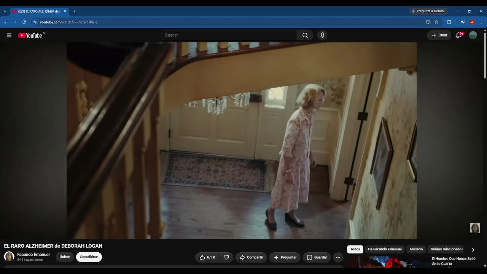
Task: Dislike the video with thumbs down
Action: 226,258
